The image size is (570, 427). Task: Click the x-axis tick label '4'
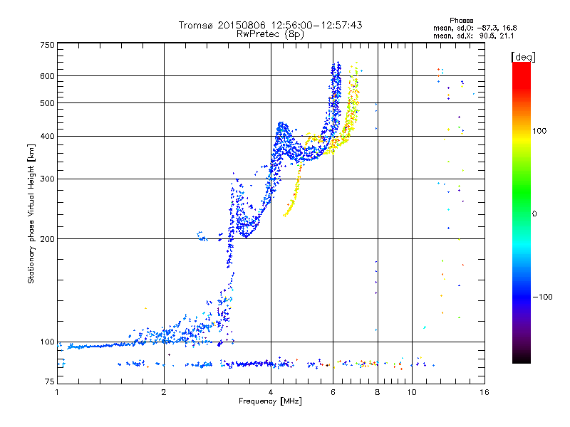pyautogui.click(x=271, y=392)
